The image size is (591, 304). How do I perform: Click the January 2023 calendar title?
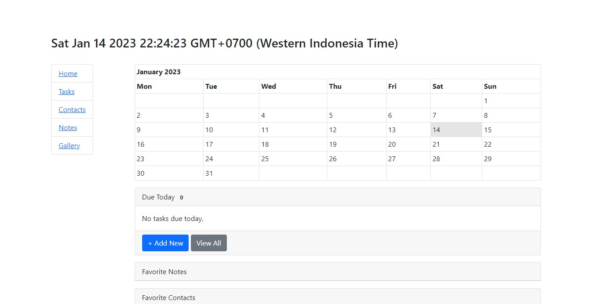[x=159, y=72]
